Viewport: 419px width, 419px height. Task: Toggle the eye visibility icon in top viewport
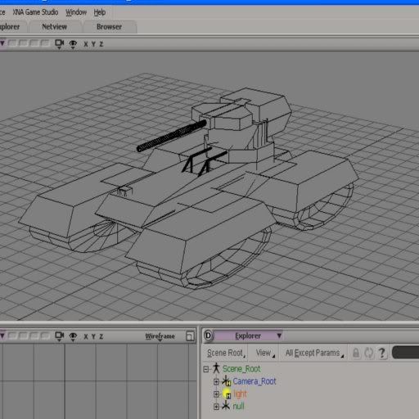(x=73, y=44)
